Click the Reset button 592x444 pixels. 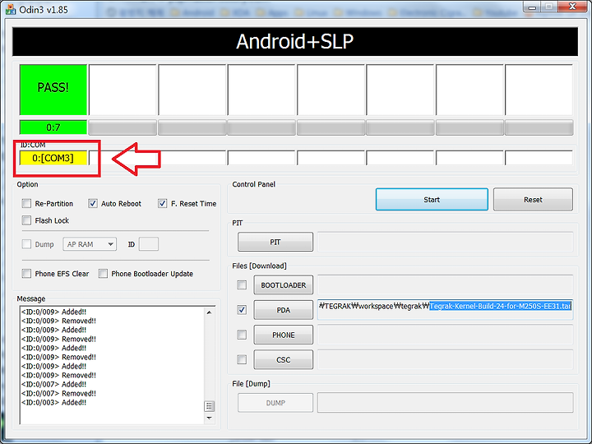(533, 199)
